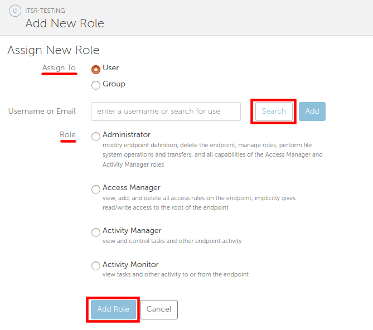The width and height of the screenshot is (373, 330).
Task: Choose the Activity Monitor role radio button
Action: [96, 265]
